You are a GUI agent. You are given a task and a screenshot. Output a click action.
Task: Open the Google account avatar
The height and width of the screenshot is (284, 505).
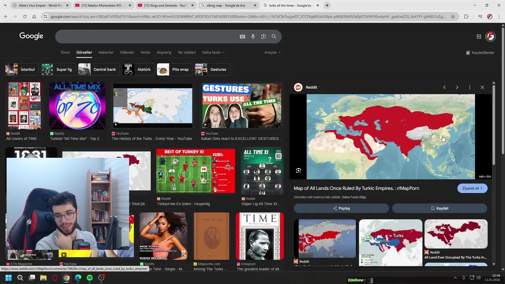tap(490, 36)
